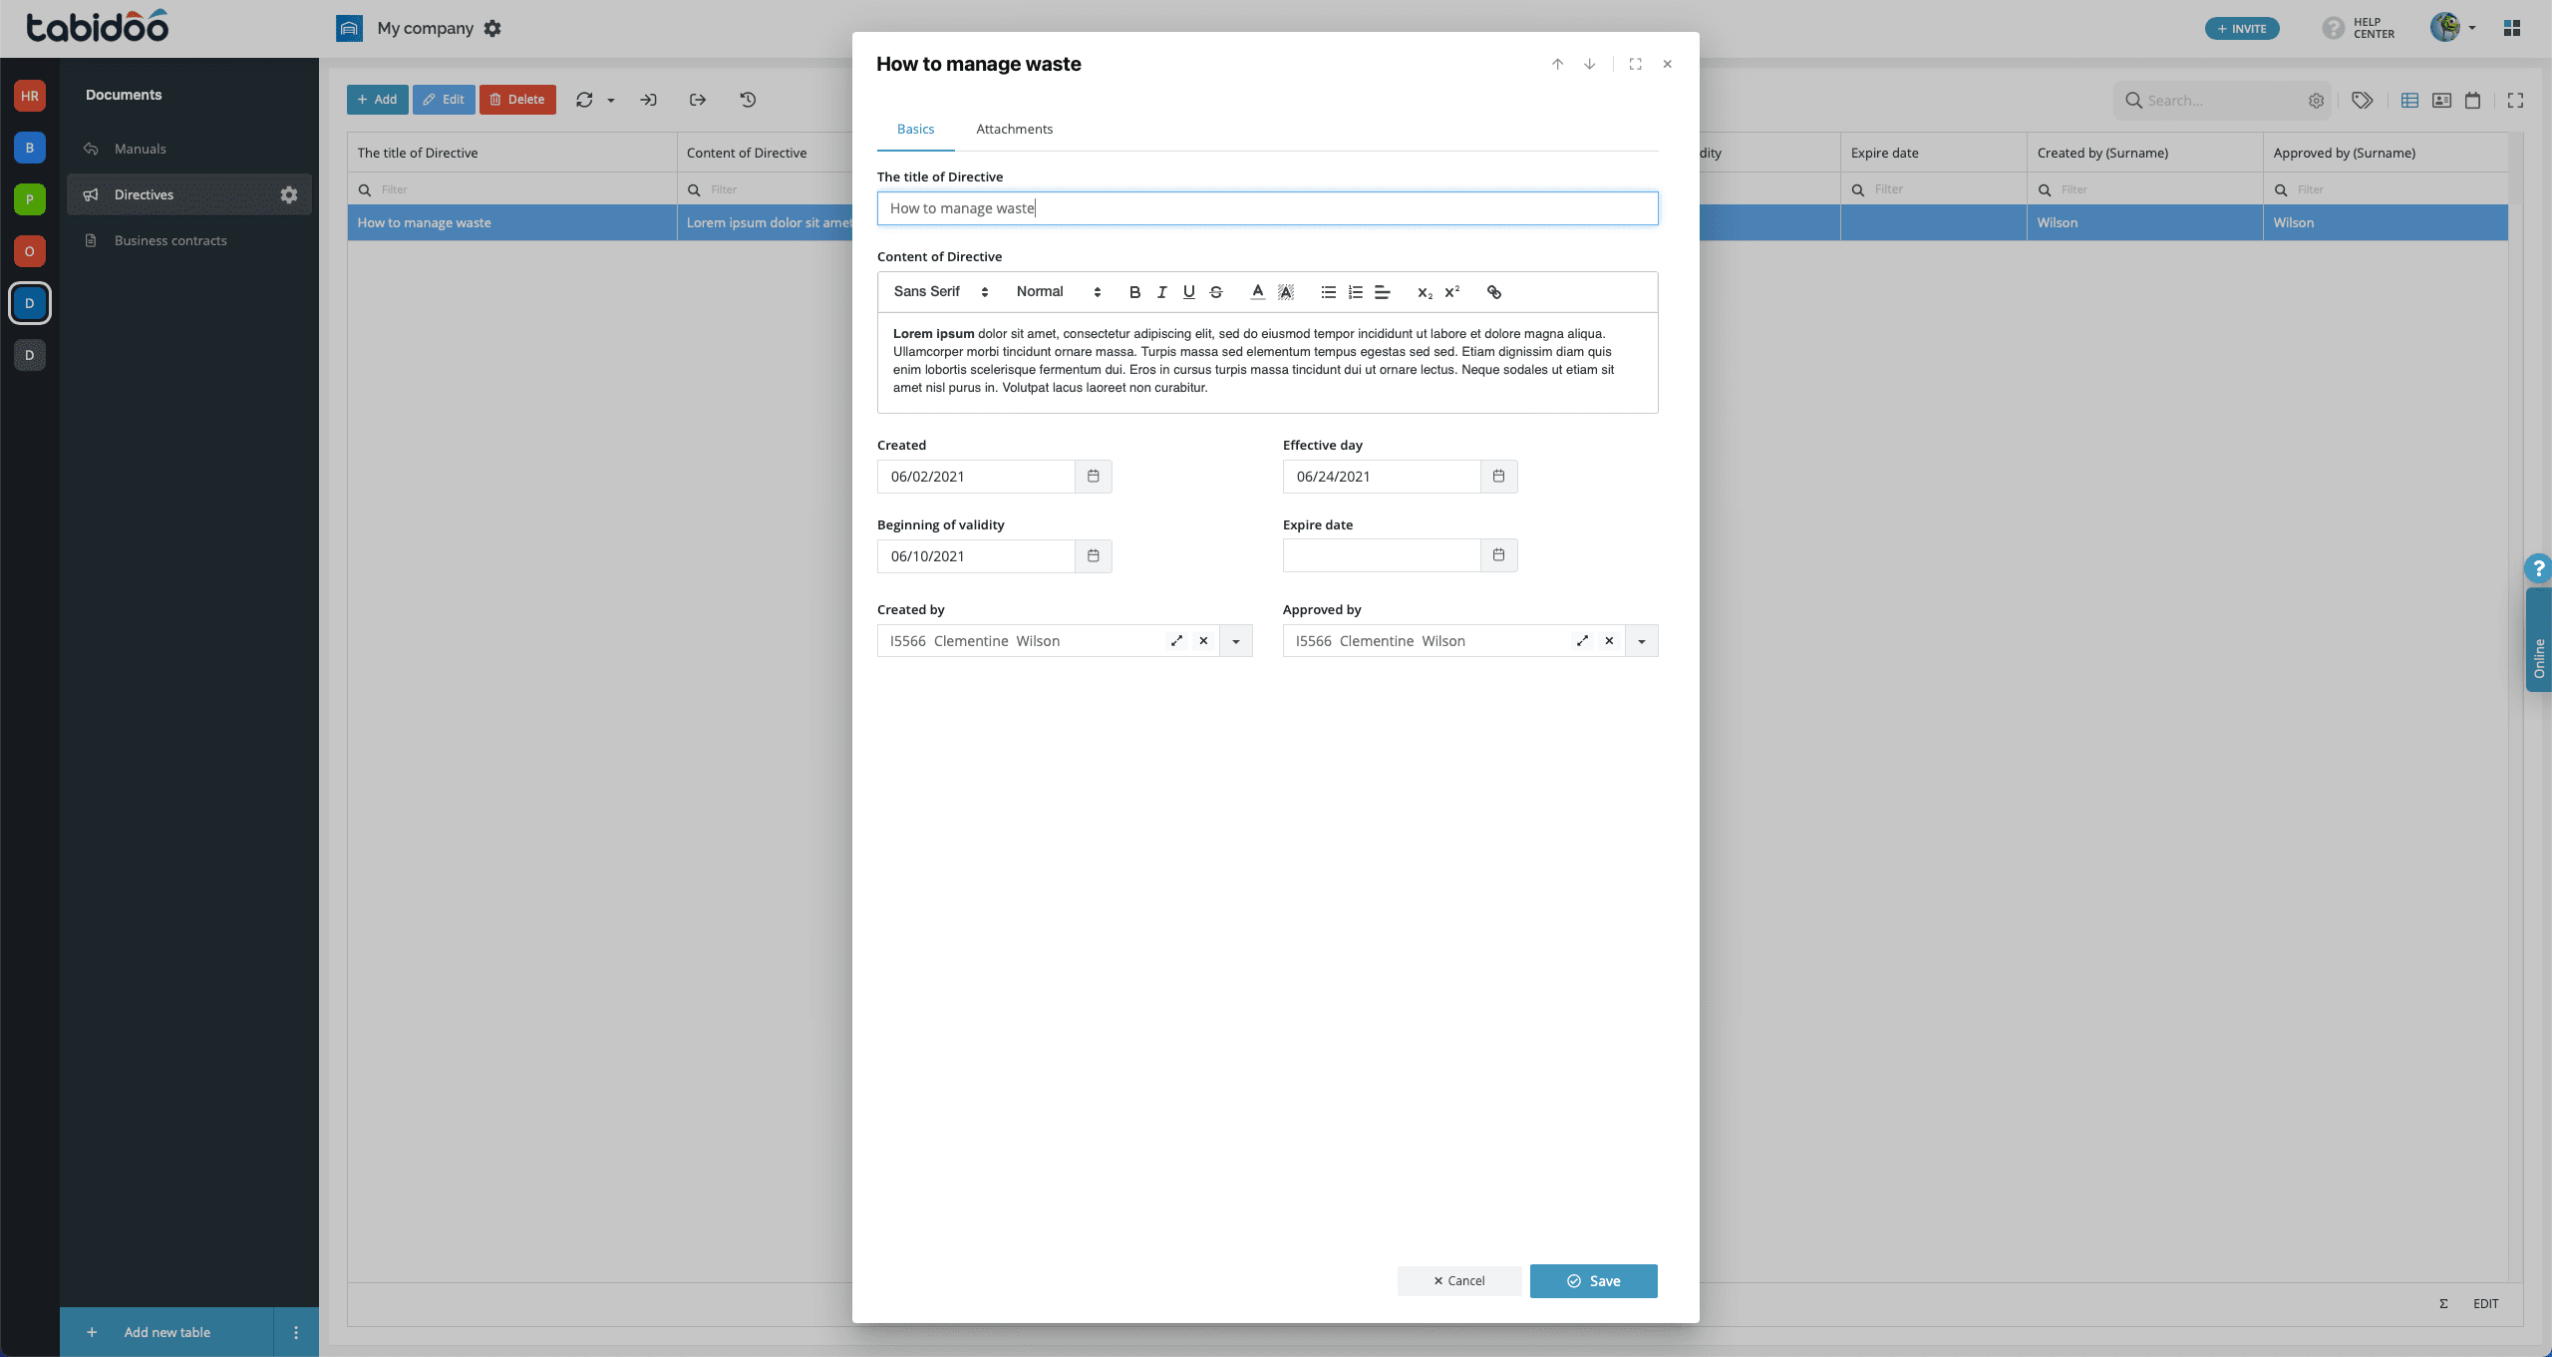Open the text color picker
The height and width of the screenshot is (1357, 2552).
[1257, 292]
